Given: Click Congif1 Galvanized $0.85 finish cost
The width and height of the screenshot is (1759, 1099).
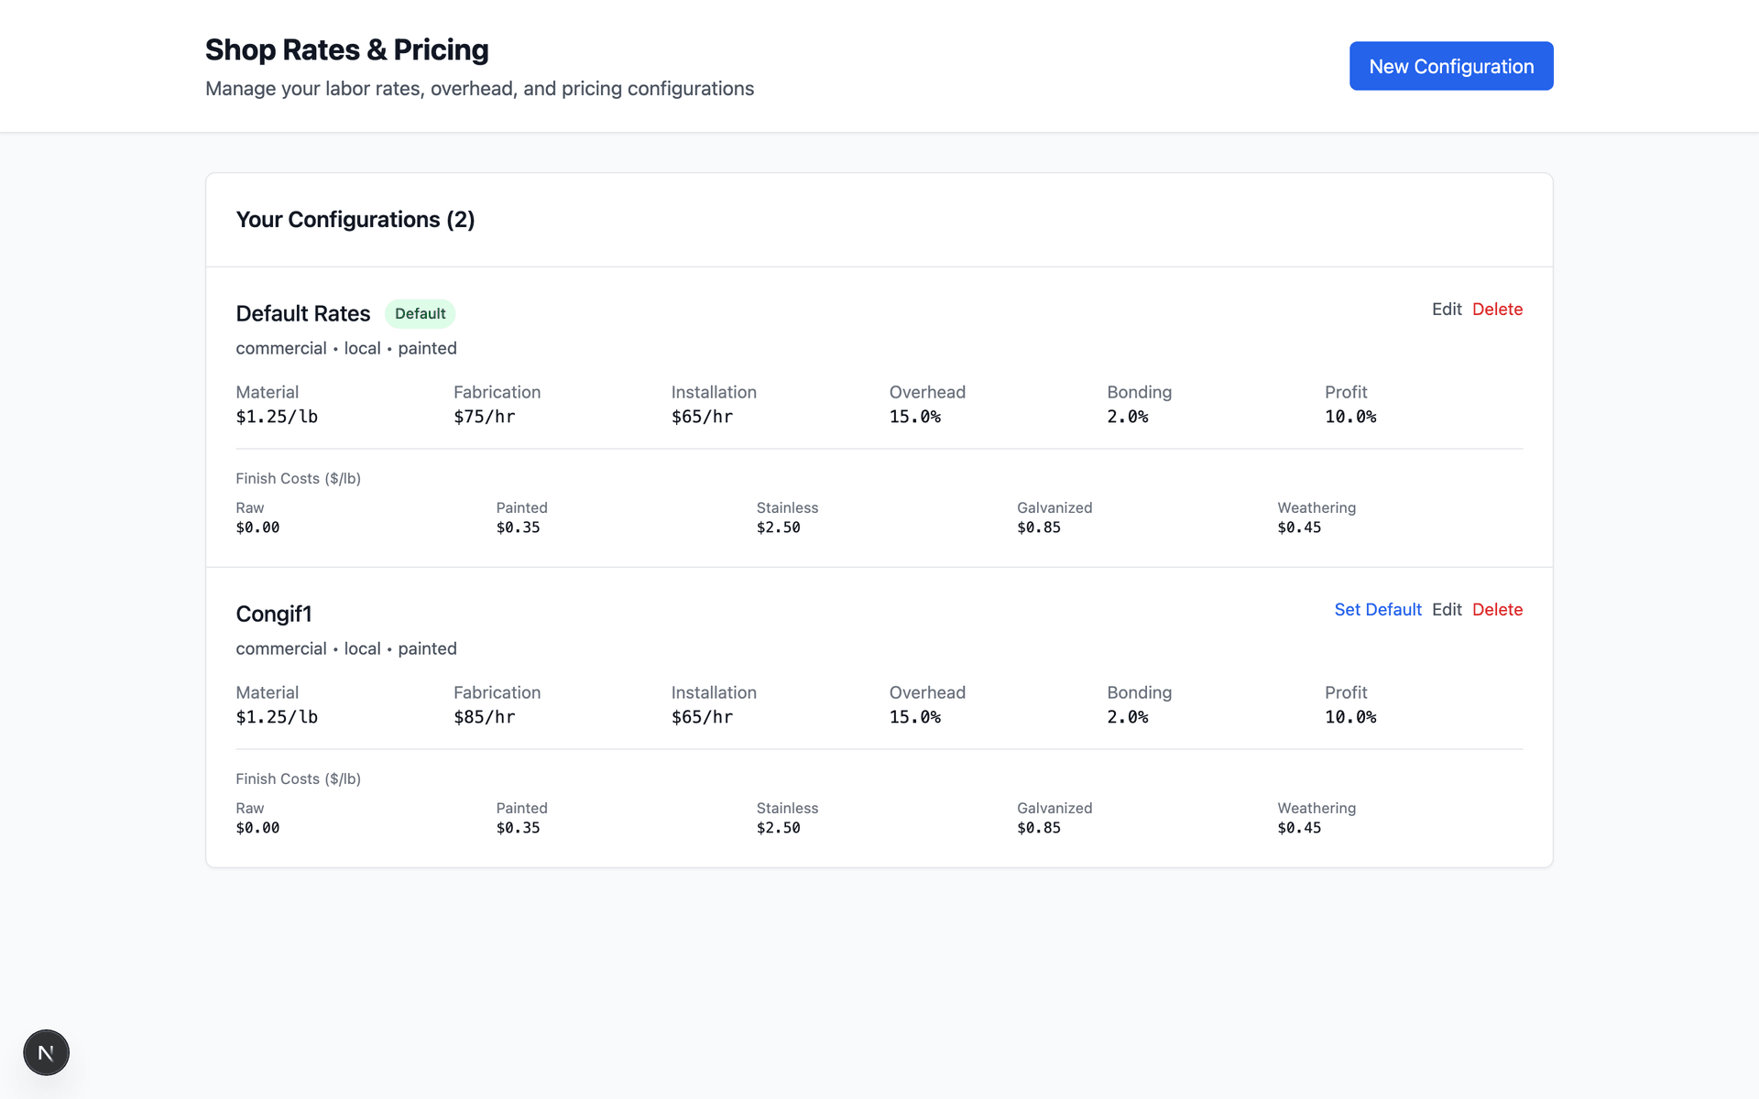Looking at the screenshot, I should 1038,828.
